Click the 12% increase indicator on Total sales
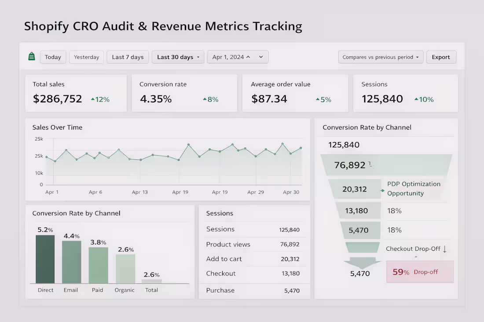 [x=100, y=100]
